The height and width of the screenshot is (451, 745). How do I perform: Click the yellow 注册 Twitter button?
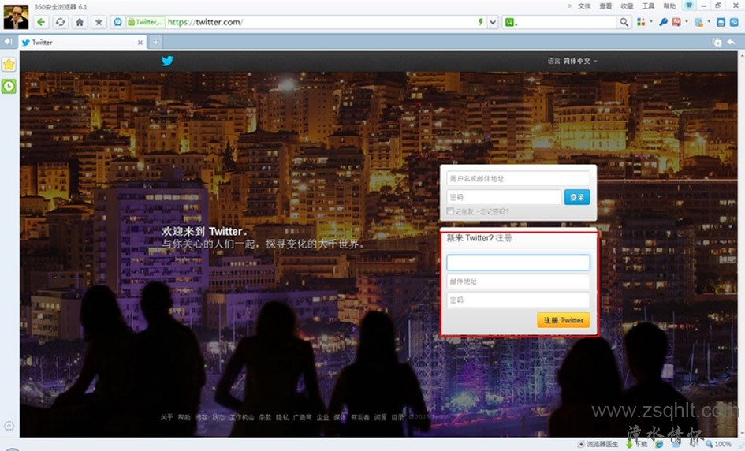coord(564,320)
